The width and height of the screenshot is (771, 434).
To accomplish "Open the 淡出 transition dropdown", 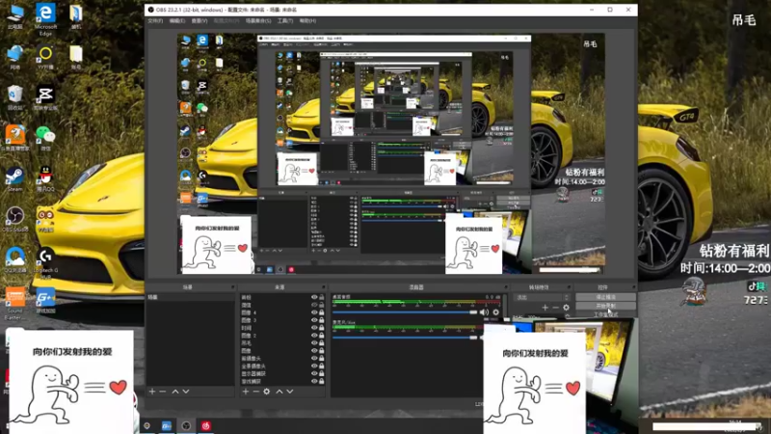I will click(x=542, y=297).
